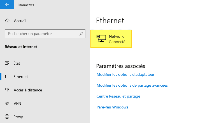Go to the Accueil settings home label

(20, 21)
